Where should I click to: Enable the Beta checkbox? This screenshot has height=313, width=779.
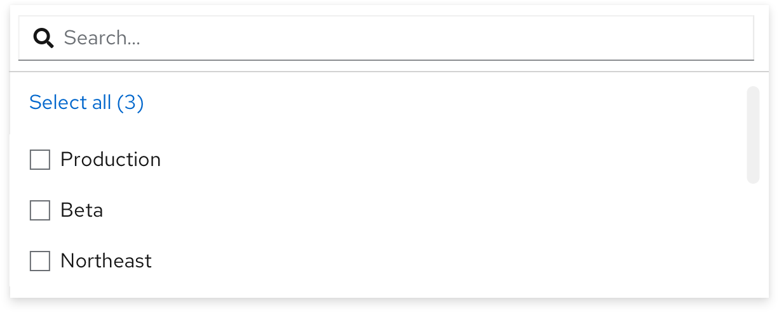pyautogui.click(x=40, y=210)
